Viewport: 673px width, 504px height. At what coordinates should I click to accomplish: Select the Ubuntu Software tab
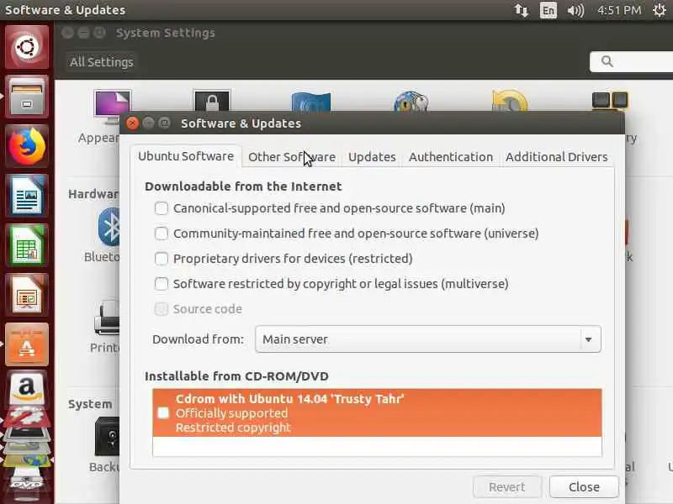click(x=186, y=156)
